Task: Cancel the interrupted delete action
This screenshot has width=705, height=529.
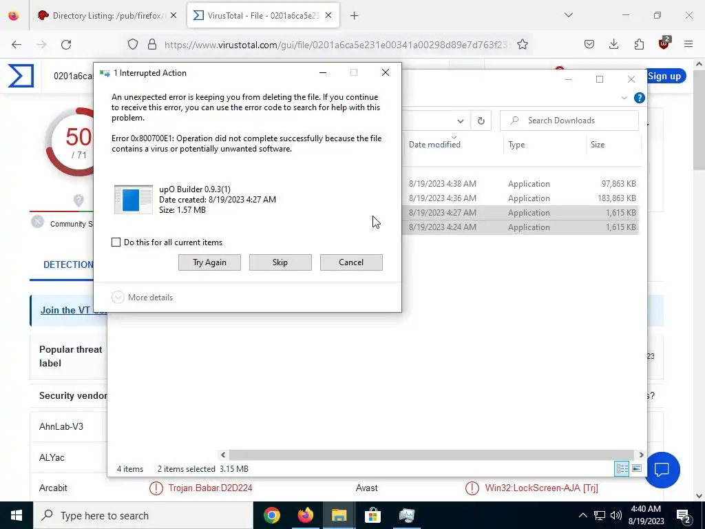Action: click(351, 262)
